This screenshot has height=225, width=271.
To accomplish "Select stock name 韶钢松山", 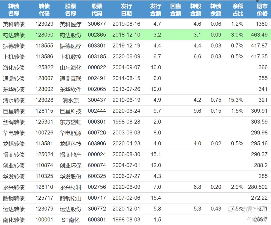I will [71, 198].
